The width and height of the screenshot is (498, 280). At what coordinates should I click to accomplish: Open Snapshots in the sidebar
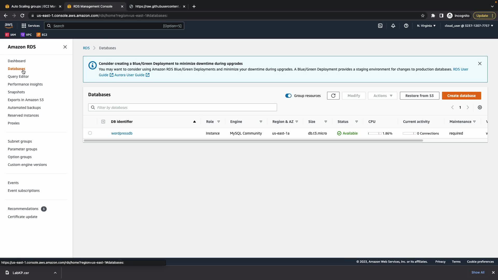pyautogui.click(x=16, y=92)
